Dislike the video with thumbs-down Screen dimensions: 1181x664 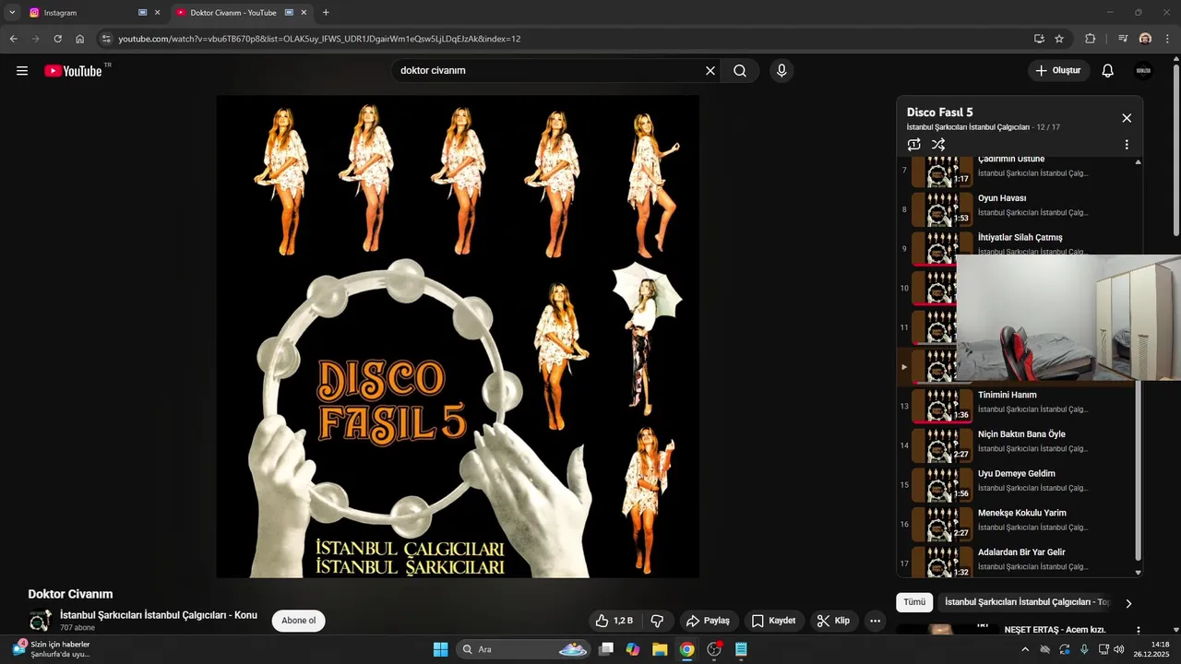coord(658,621)
